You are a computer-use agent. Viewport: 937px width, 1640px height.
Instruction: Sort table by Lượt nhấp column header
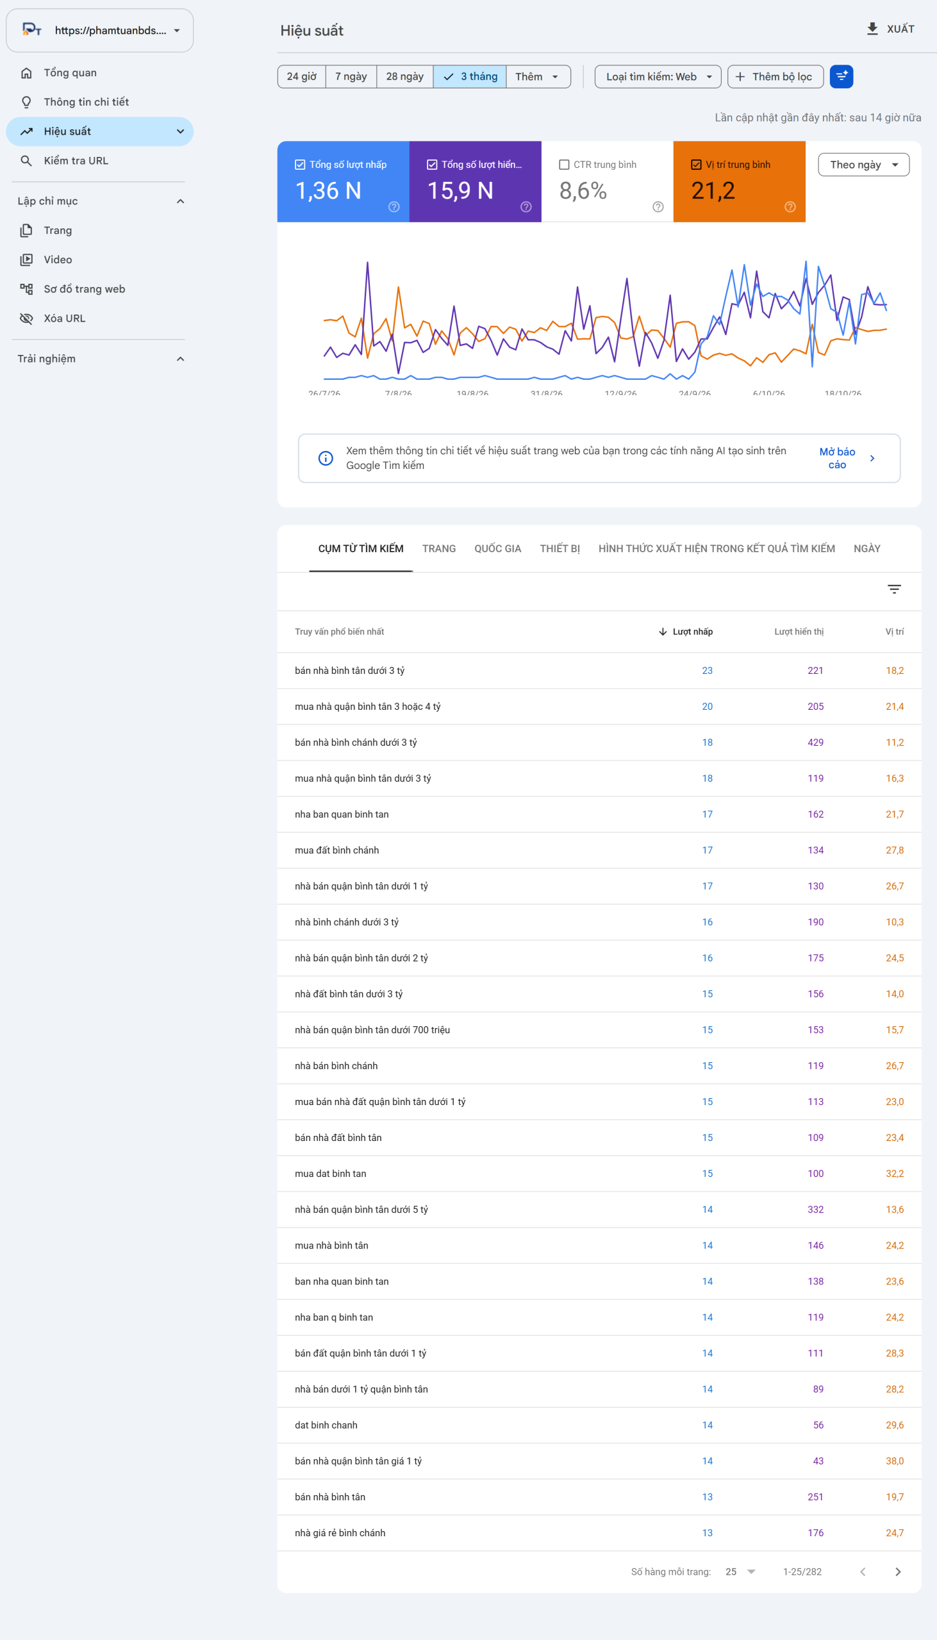pyautogui.click(x=686, y=632)
